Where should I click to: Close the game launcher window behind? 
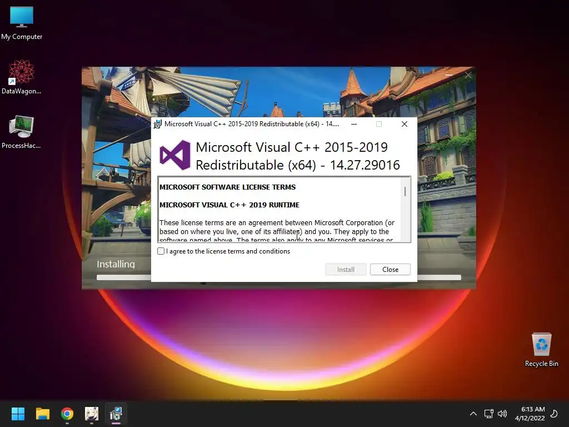point(468,75)
